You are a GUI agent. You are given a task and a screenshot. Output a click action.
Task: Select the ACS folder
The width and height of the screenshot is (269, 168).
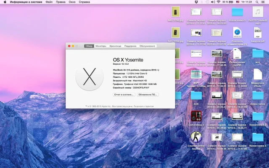coord(196,95)
